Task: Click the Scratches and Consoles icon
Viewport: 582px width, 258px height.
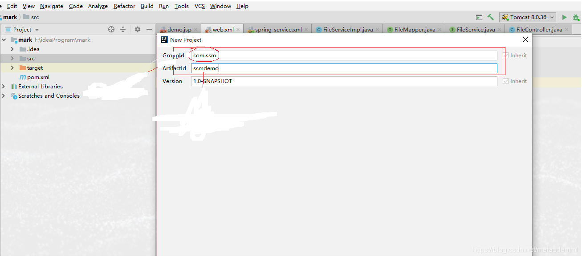Action: [x=14, y=96]
